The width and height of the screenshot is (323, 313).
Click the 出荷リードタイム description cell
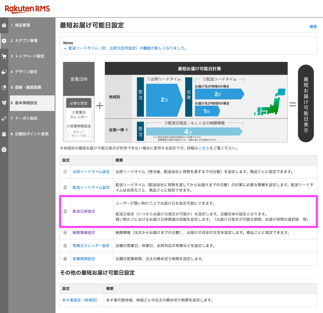pyautogui.click(x=215, y=172)
